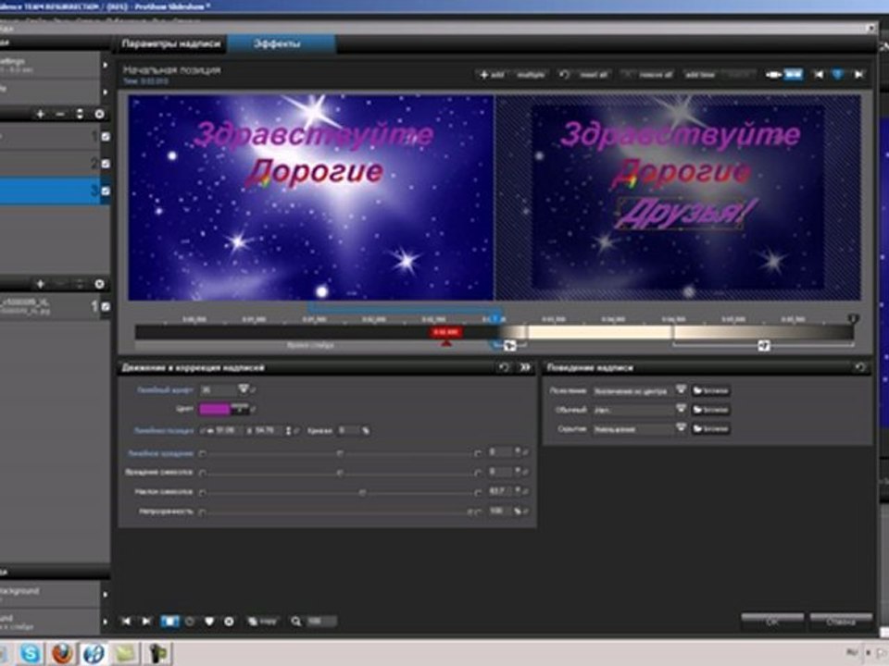Open the Скрытие effect dropdown

pyautogui.click(x=681, y=428)
